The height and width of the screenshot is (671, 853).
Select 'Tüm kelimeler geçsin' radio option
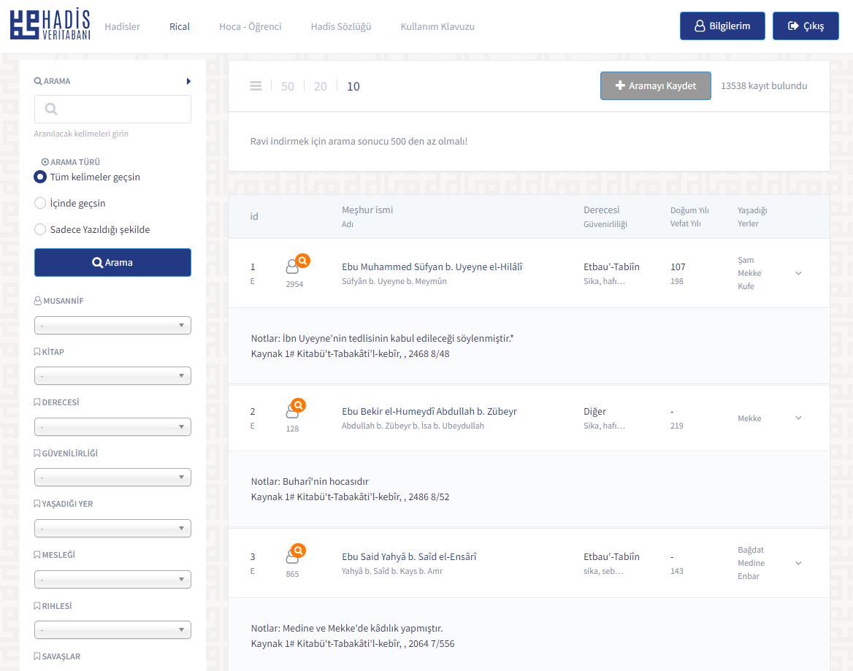(x=41, y=177)
